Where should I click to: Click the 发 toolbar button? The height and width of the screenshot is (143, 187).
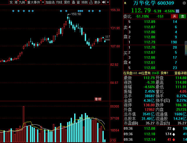11,2
